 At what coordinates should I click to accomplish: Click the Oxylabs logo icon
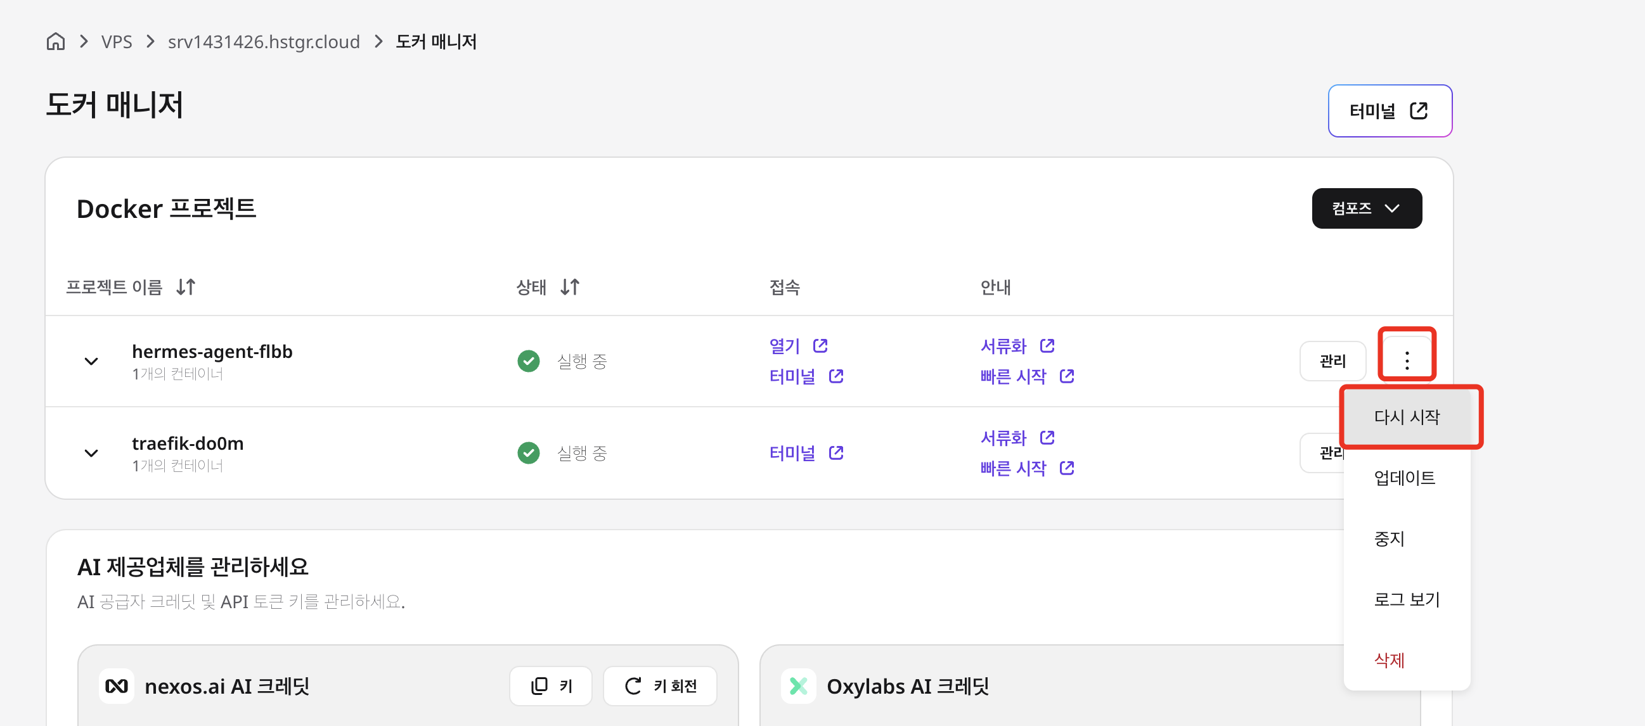798,687
